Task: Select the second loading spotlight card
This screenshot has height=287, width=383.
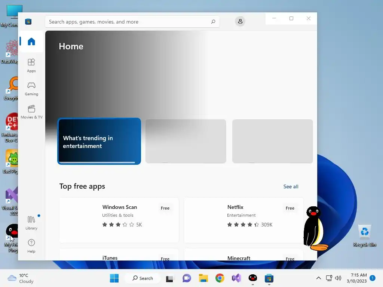Action: (186, 141)
